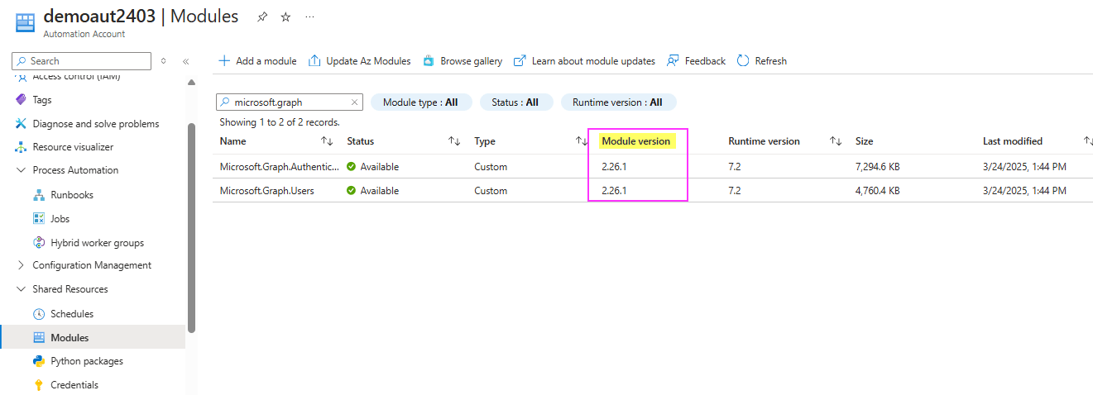The width and height of the screenshot is (1093, 395).
Task: Open Diagnose and solve problems
Action: click(x=96, y=124)
